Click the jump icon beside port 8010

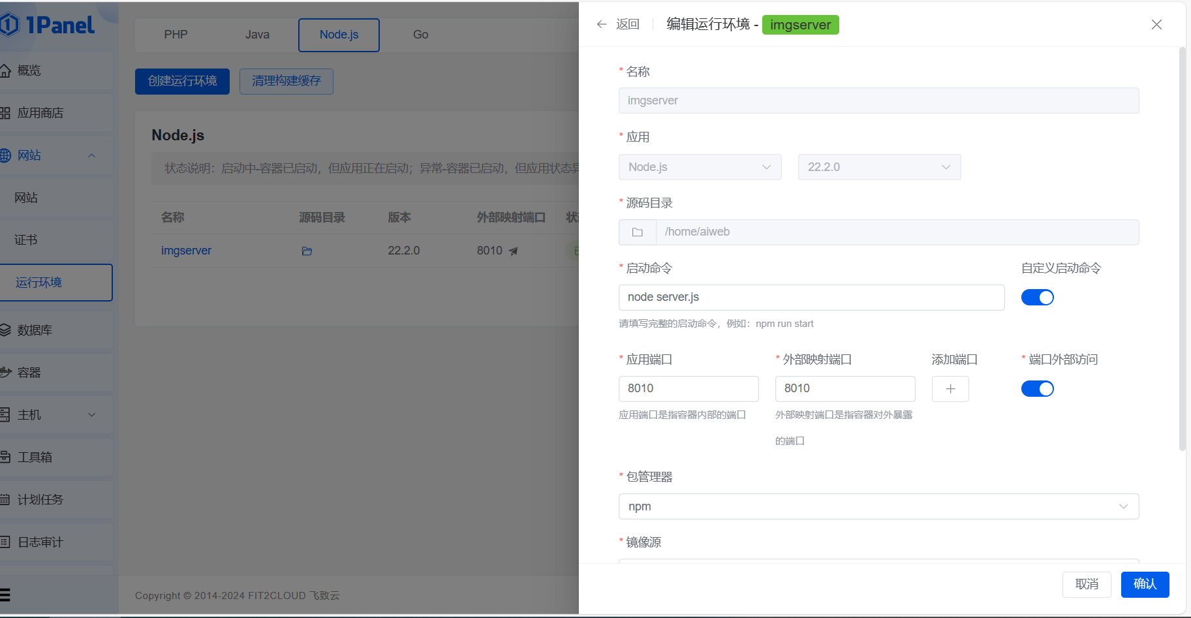coord(513,251)
